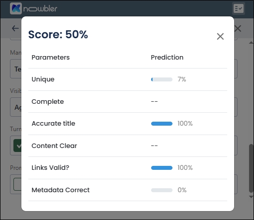Go back using the left arrow

15,28
